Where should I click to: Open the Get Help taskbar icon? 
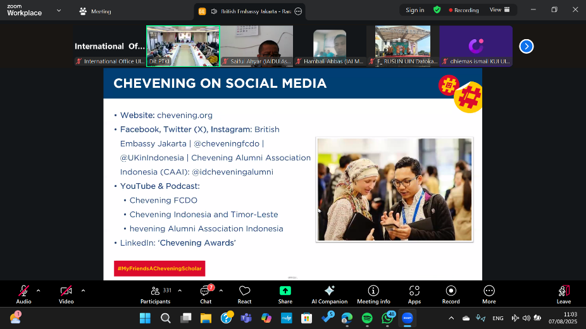pos(226,318)
